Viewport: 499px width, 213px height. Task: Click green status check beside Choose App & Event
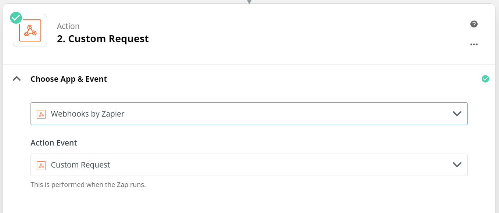[x=485, y=79]
